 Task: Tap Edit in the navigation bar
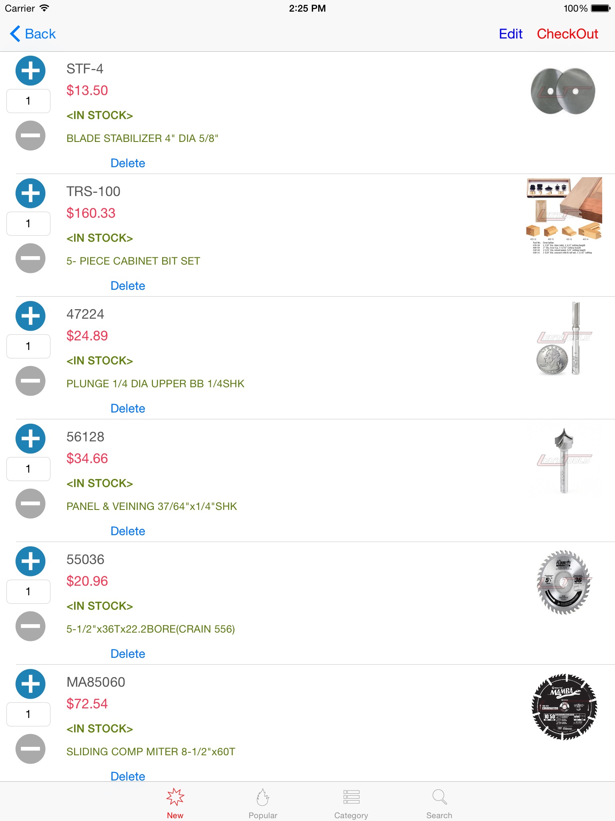click(510, 34)
